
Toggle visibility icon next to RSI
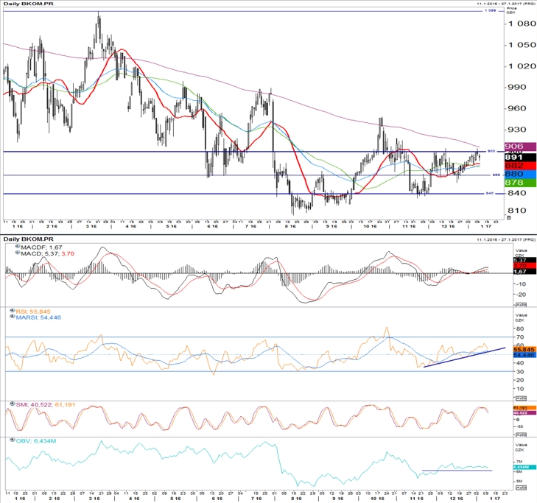tap(13, 311)
